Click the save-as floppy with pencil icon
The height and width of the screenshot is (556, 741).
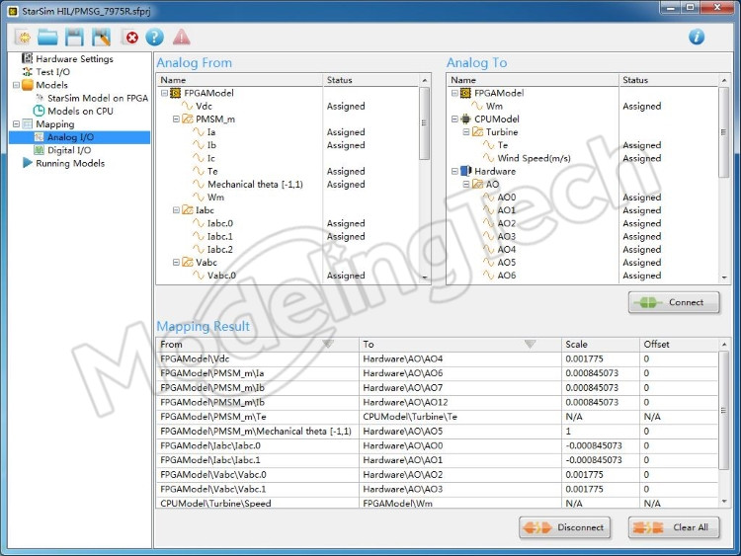101,37
